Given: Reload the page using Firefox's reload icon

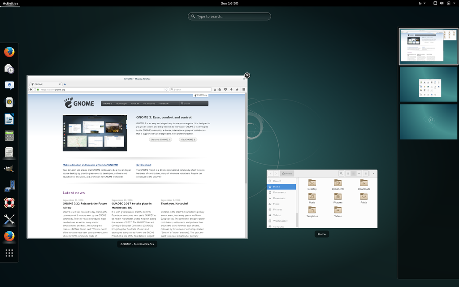Looking at the screenshot, I should [167, 89].
